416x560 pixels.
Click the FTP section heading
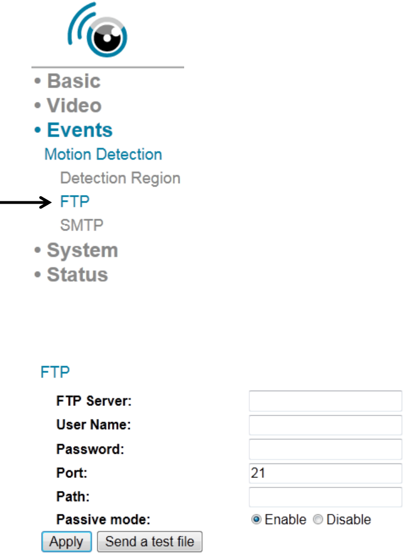click(53, 372)
